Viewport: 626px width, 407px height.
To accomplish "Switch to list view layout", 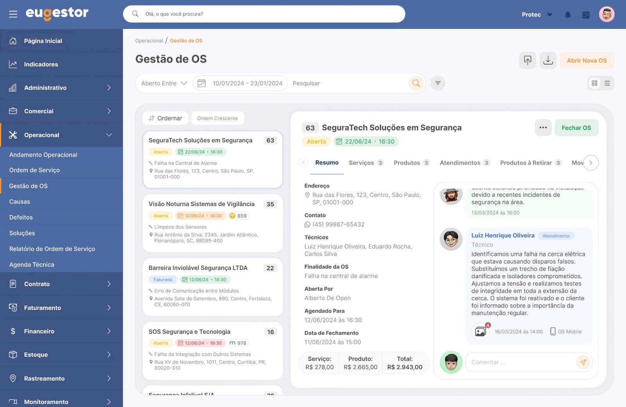I will click(607, 83).
